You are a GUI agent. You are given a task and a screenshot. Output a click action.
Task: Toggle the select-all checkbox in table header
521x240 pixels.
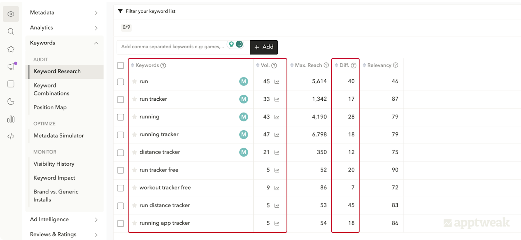121,65
